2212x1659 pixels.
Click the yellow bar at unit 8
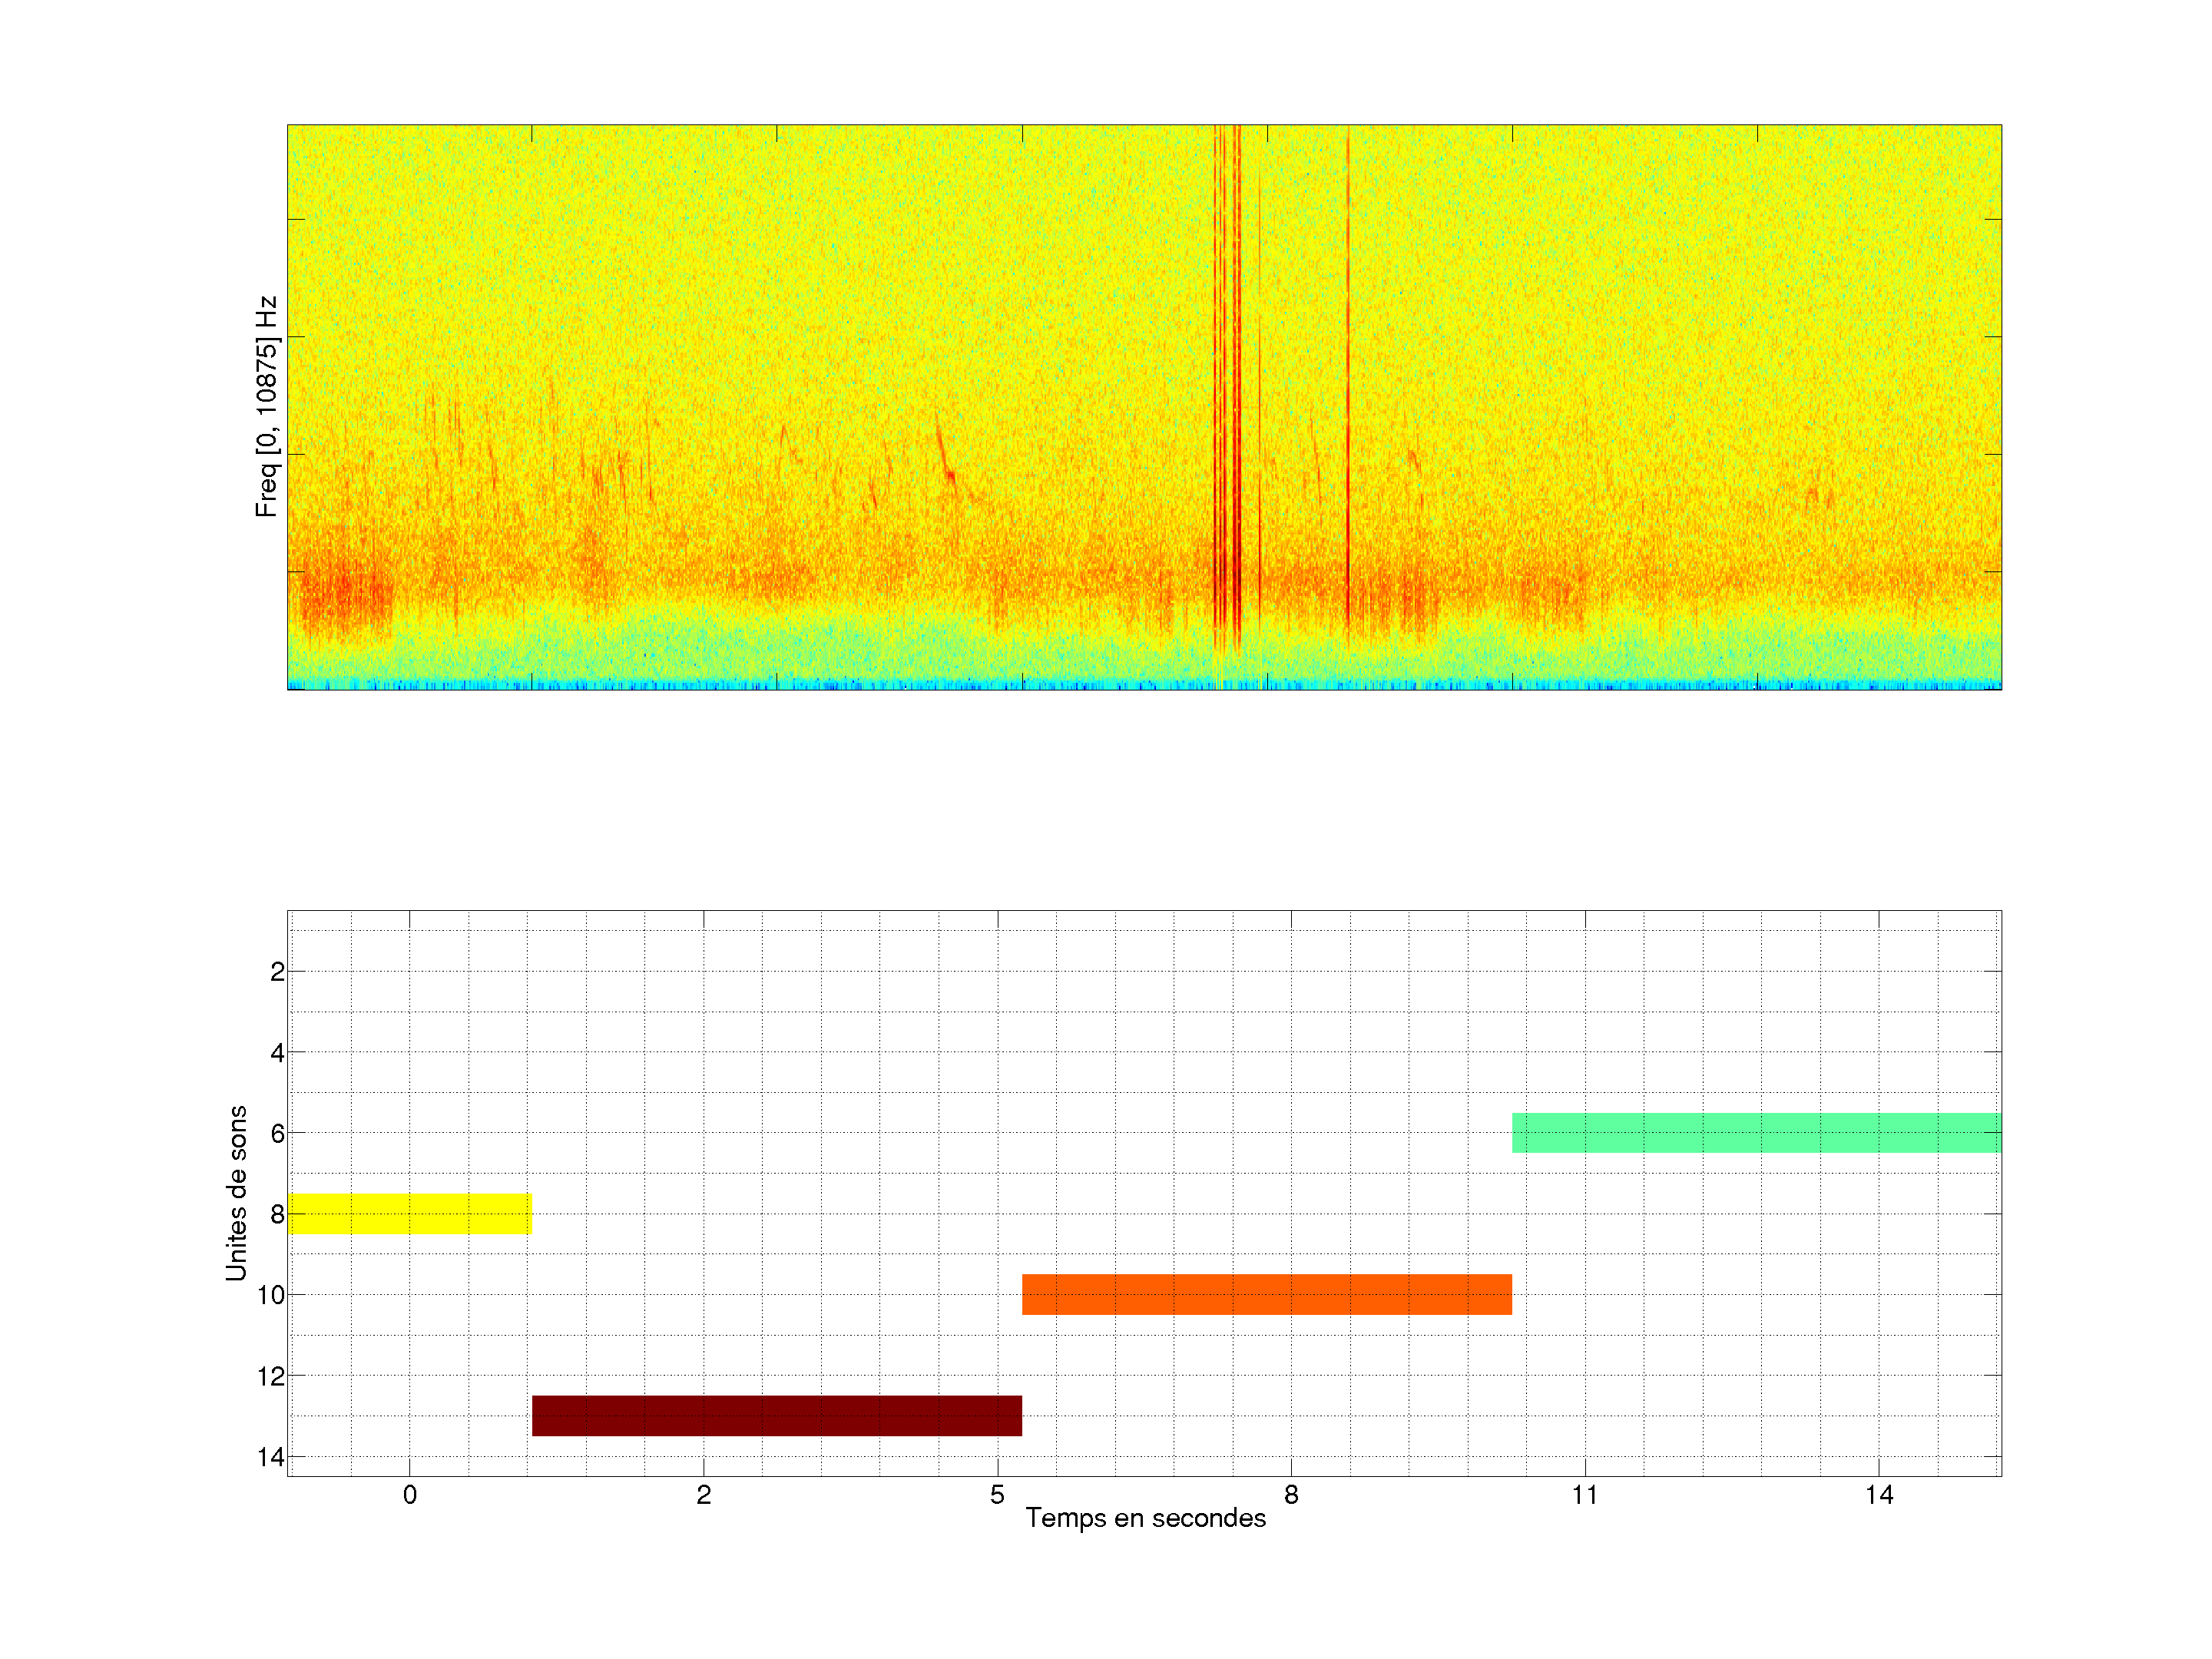click(409, 1213)
